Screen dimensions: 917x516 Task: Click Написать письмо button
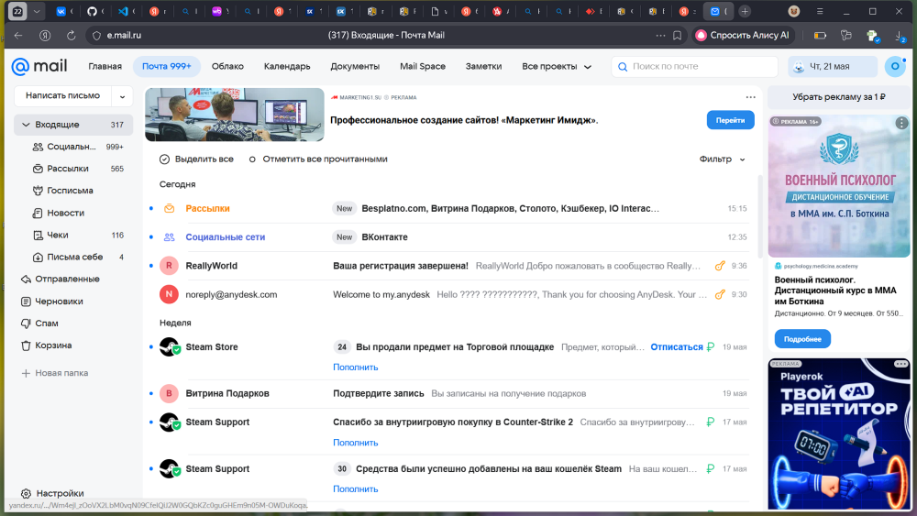62,96
